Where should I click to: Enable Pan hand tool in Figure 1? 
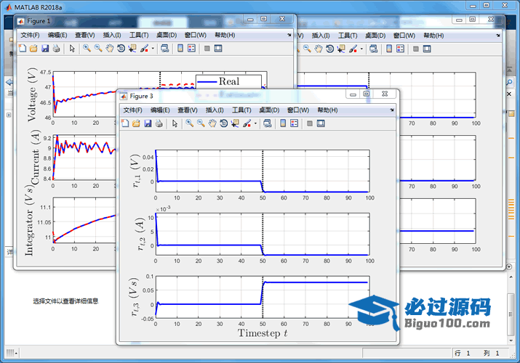[109, 49]
